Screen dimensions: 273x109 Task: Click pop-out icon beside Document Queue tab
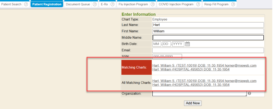click(95, 4)
